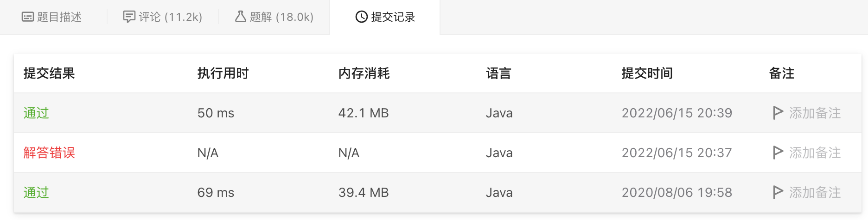Open the 题目描述 tab
This screenshot has width=868, height=220.
point(52,17)
